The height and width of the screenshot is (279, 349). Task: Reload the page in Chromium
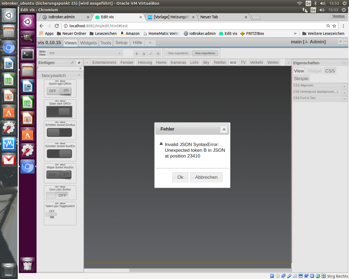57,26
